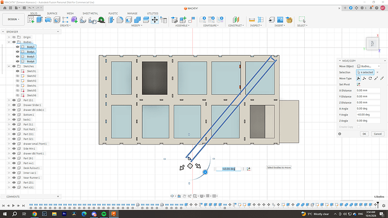
Task: Select the Shell tool
Action: pyautogui.click(x=129, y=20)
